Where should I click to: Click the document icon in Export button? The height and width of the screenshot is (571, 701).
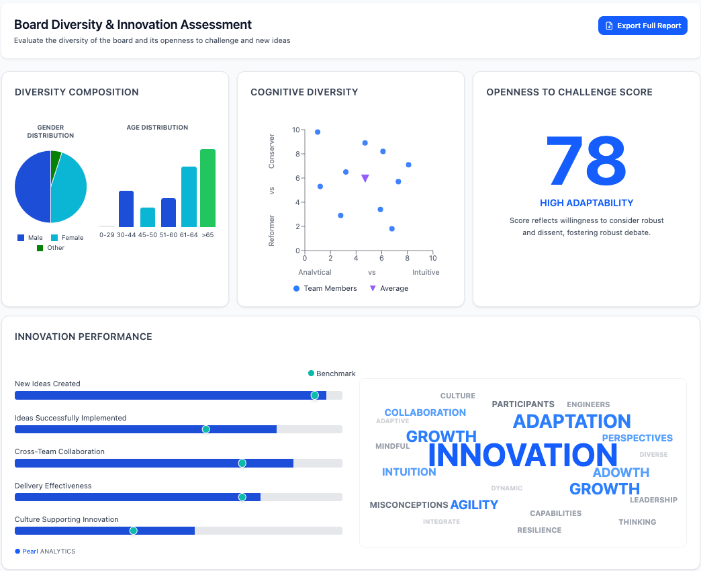pyautogui.click(x=609, y=26)
